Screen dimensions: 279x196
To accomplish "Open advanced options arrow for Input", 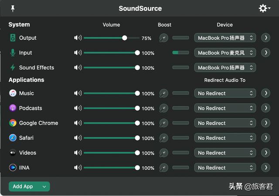I will pyautogui.click(x=265, y=53).
